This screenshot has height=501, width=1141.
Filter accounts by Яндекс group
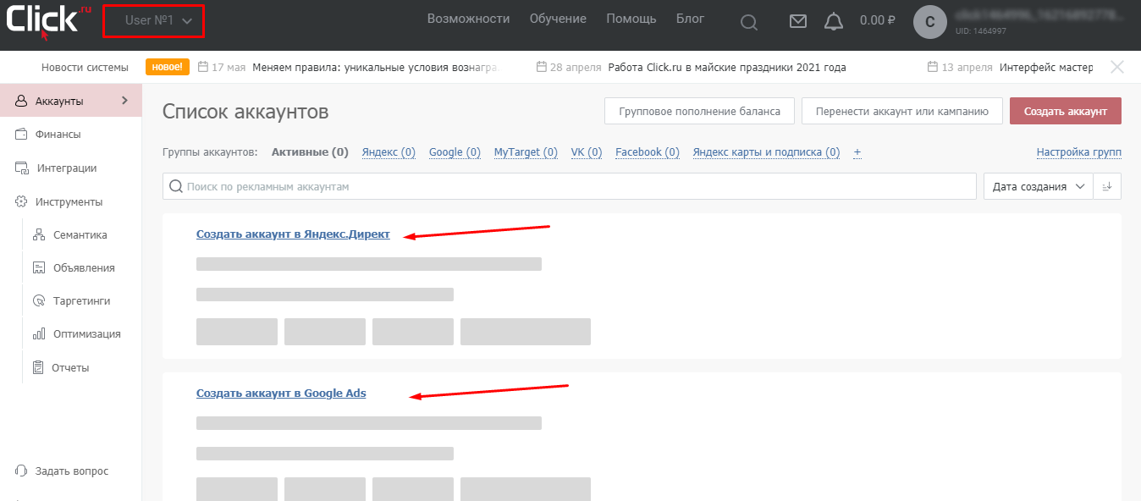[389, 152]
